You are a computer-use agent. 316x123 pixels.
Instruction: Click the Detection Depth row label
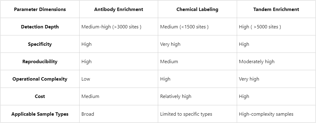(x=40, y=27)
